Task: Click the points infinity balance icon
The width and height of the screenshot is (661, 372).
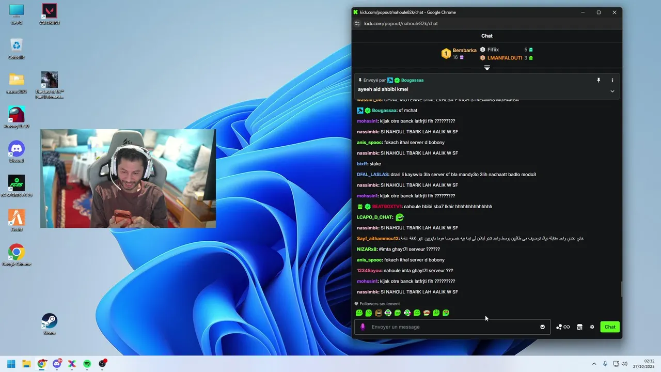Action: click(x=563, y=327)
